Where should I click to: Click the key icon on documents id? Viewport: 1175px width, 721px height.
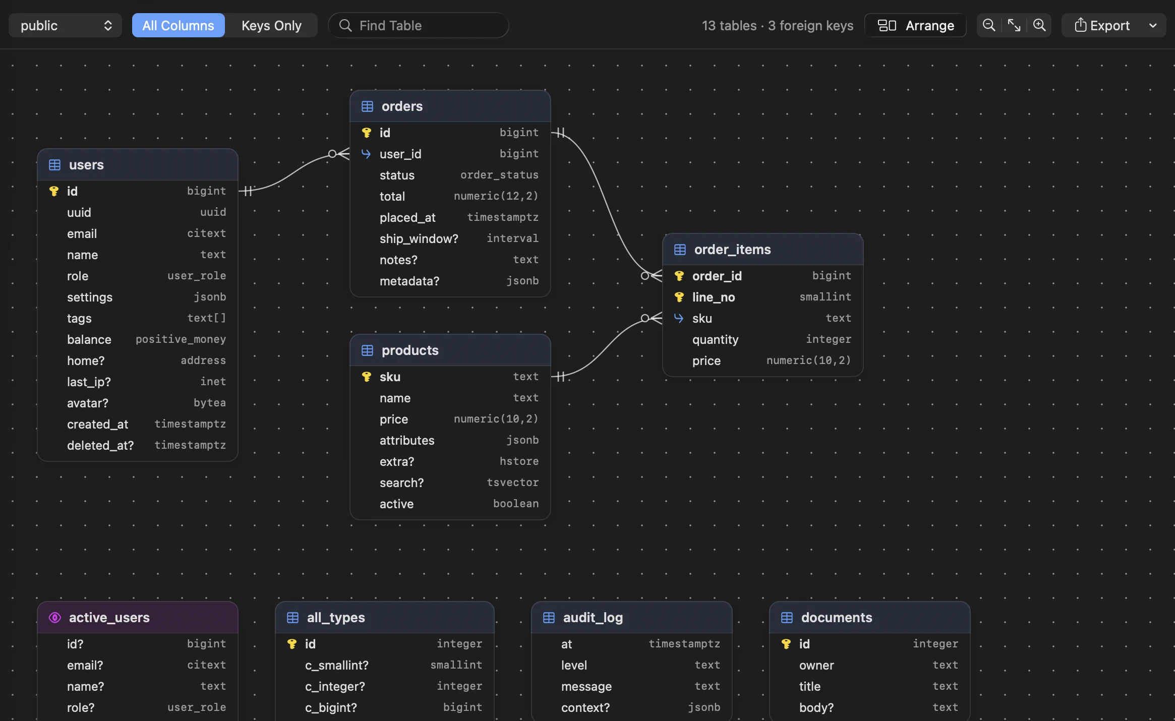[786, 644]
